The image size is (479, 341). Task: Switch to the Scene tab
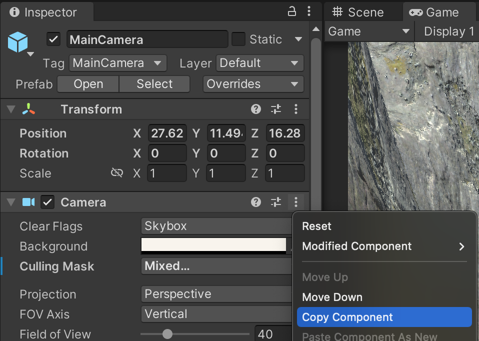[358, 12]
